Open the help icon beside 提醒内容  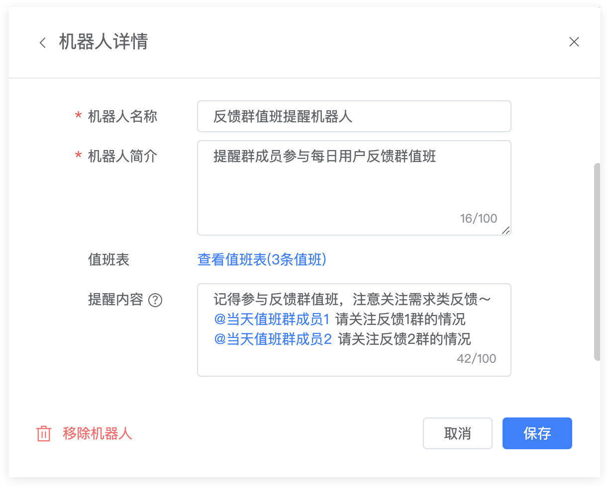pyautogui.click(x=156, y=300)
